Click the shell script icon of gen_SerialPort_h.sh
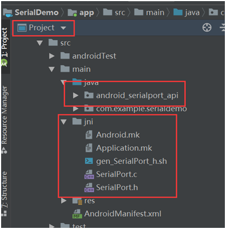The height and width of the screenshot is (229, 226). 89,161
